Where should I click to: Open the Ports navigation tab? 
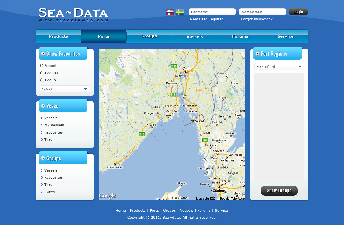tap(104, 36)
